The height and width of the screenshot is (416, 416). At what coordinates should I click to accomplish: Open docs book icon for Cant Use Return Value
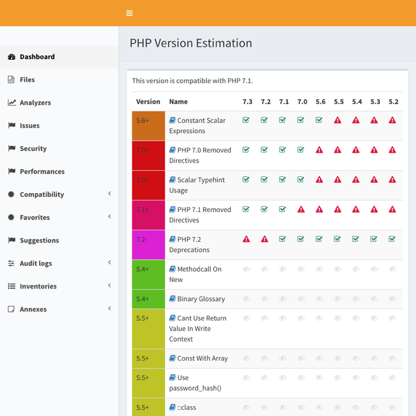(172, 318)
